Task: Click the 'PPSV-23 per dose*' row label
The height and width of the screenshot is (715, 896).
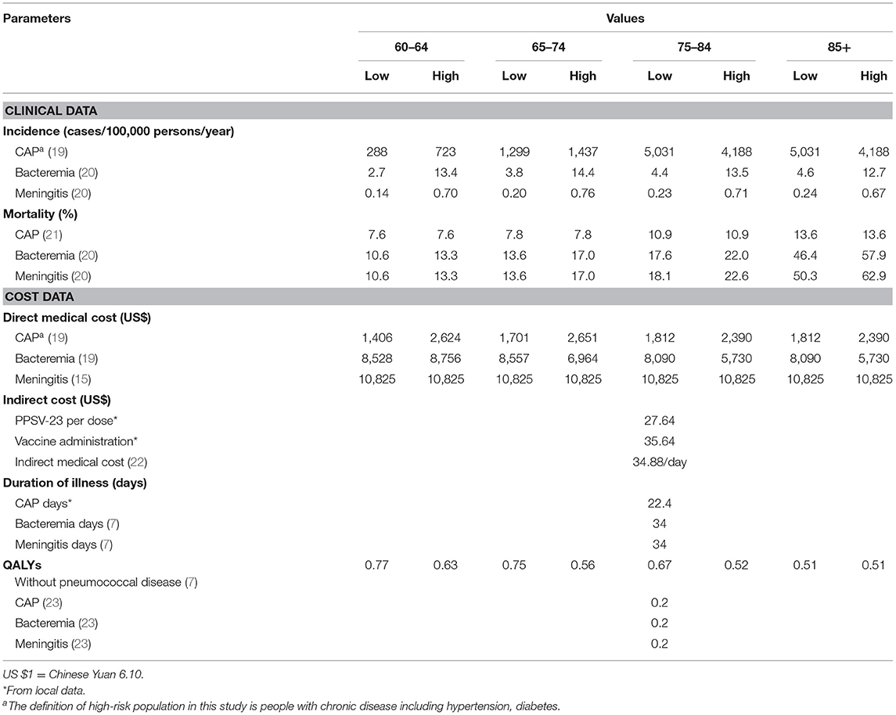Action: pos(67,421)
